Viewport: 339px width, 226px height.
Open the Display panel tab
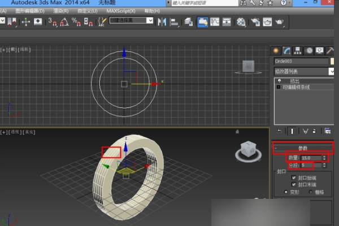point(320,51)
